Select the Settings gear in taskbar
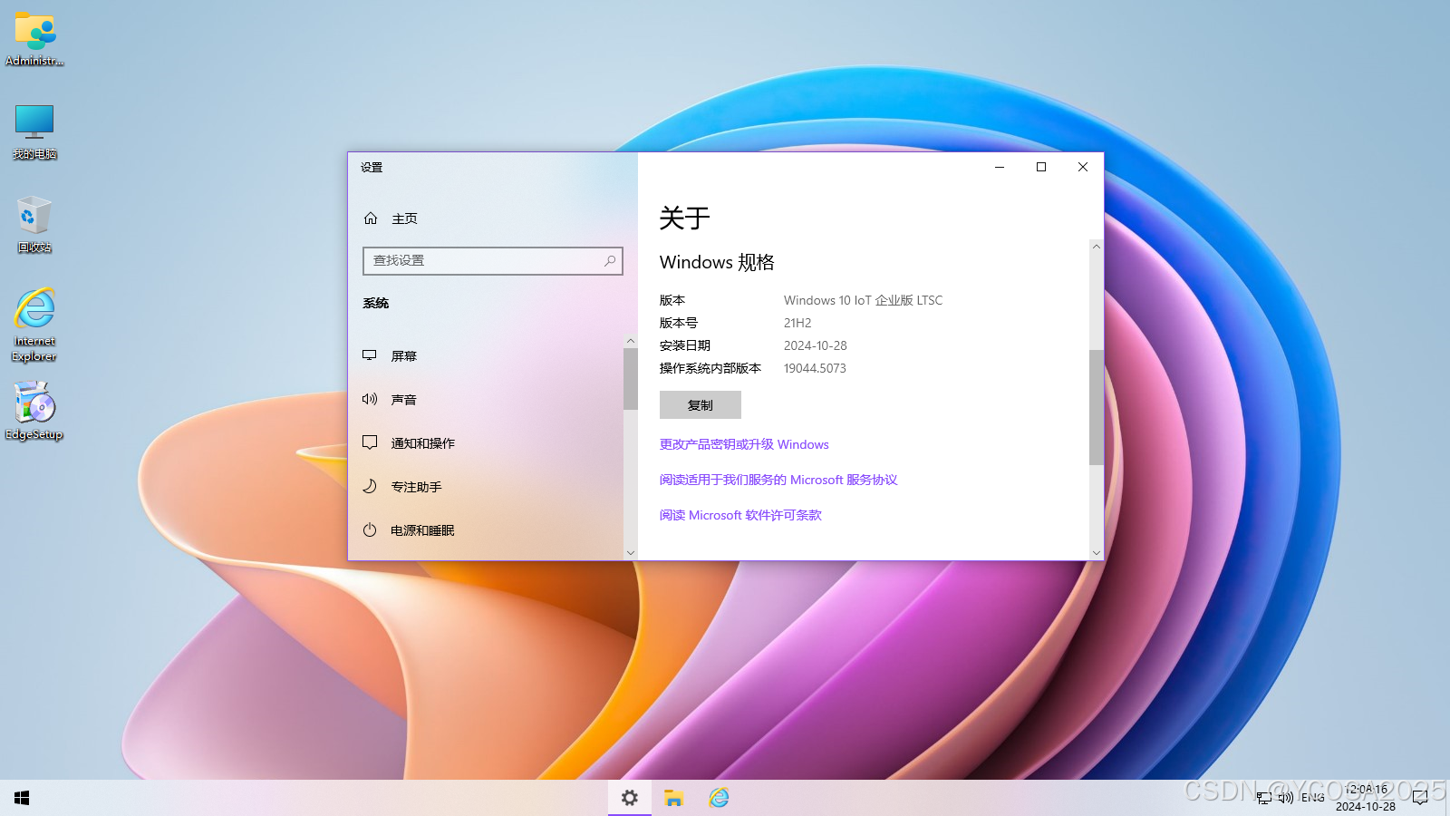The height and width of the screenshot is (816, 1450). pyautogui.click(x=630, y=798)
